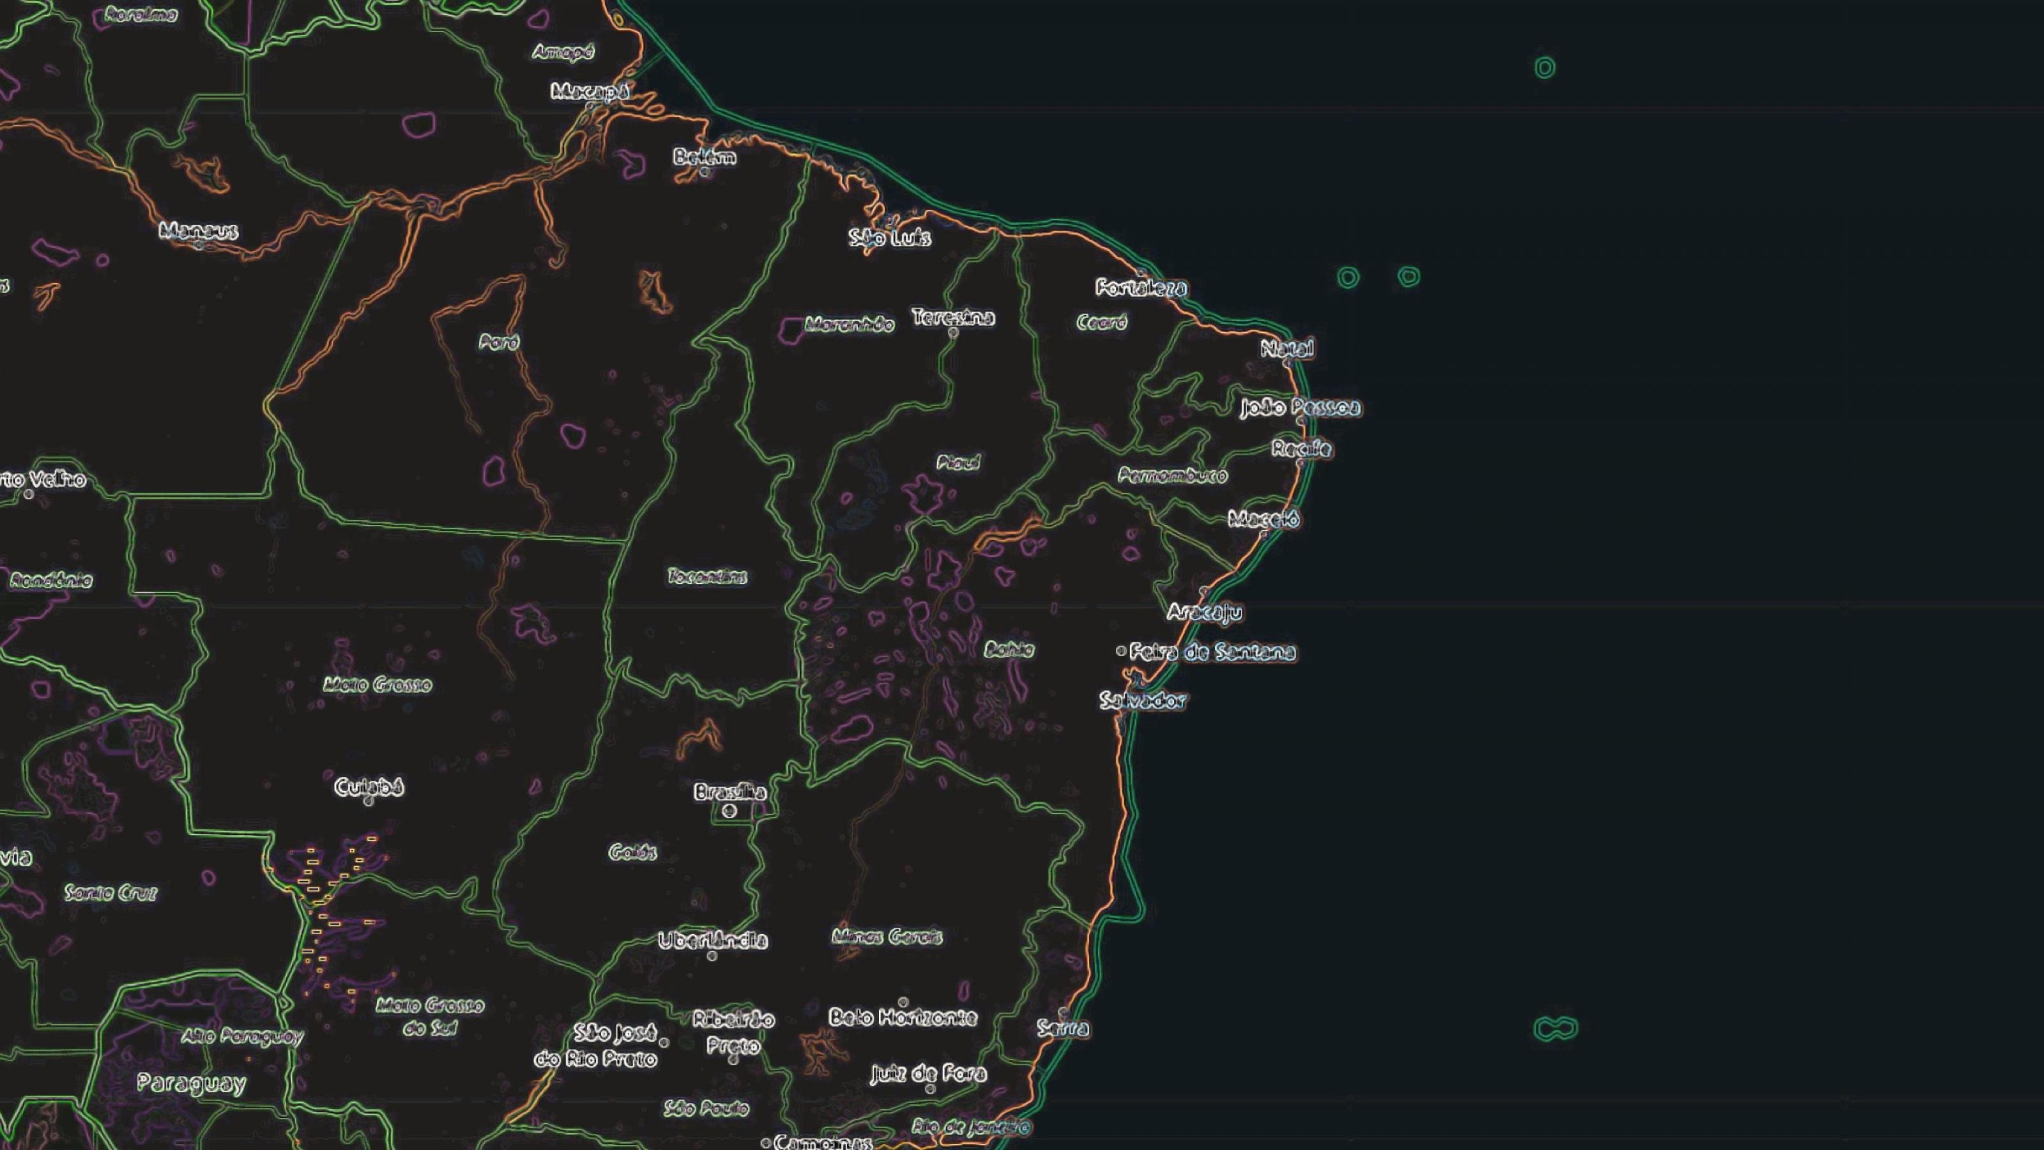This screenshot has width=2044, height=1150.
Task: Click the Feira de Santana marker dot
Action: tap(1120, 651)
